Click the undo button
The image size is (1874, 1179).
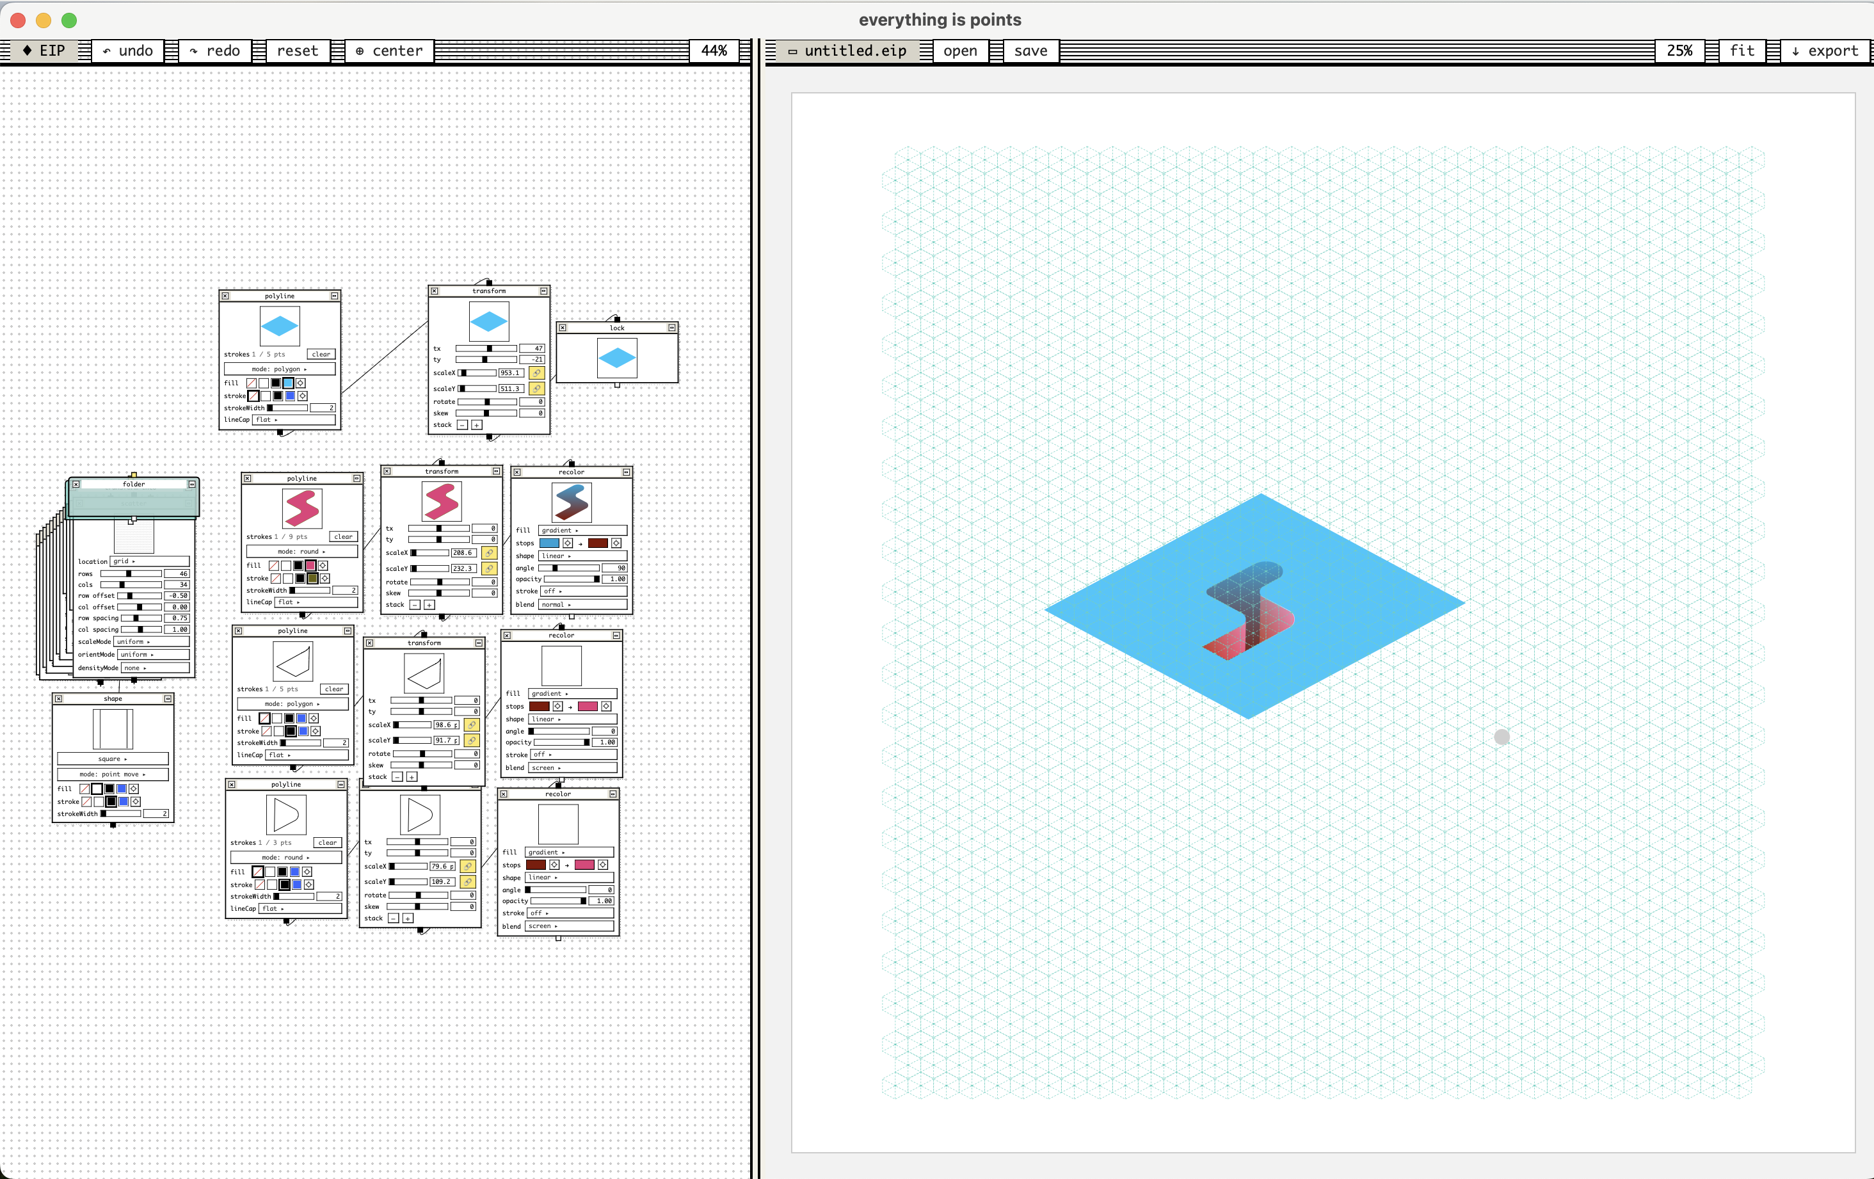pos(127,51)
